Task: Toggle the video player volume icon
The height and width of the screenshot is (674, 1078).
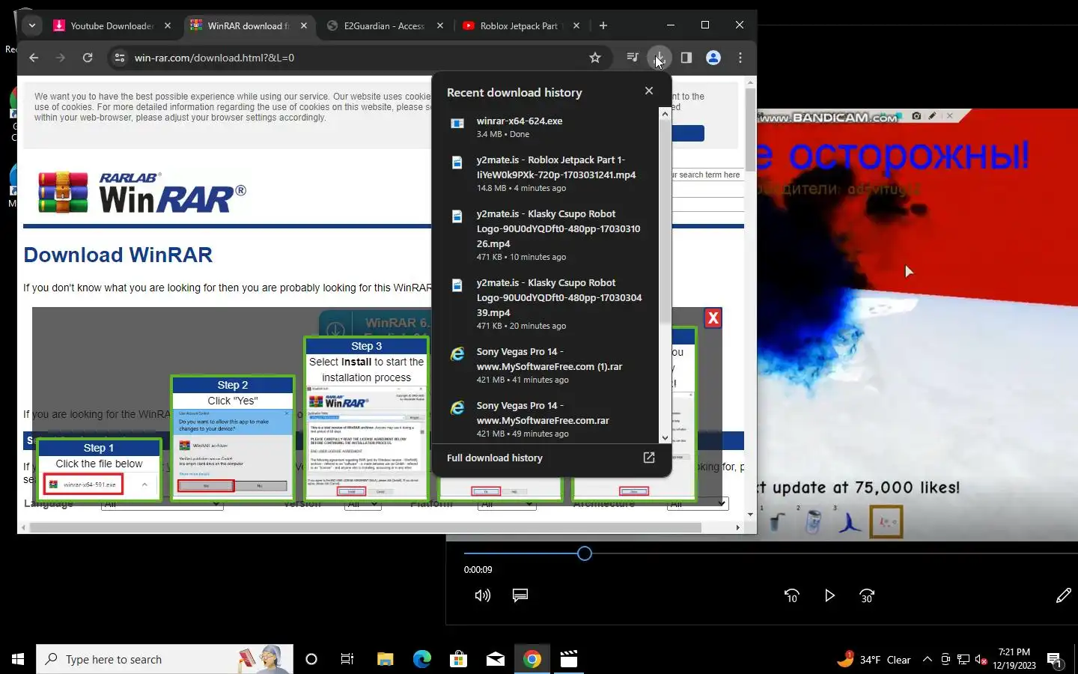Action: pyautogui.click(x=483, y=595)
